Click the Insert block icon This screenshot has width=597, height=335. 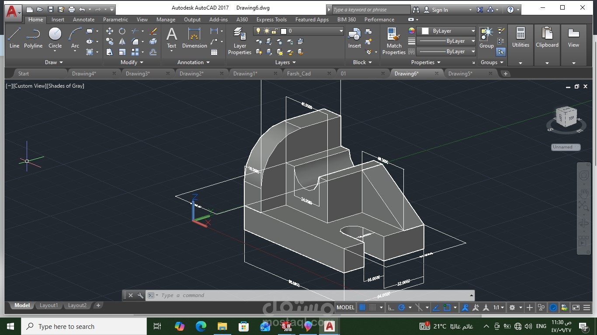[x=354, y=38]
